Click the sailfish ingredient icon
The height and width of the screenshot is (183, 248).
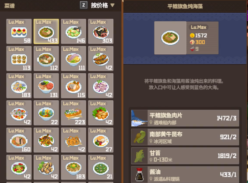pyautogui.click(x=139, y=118)
